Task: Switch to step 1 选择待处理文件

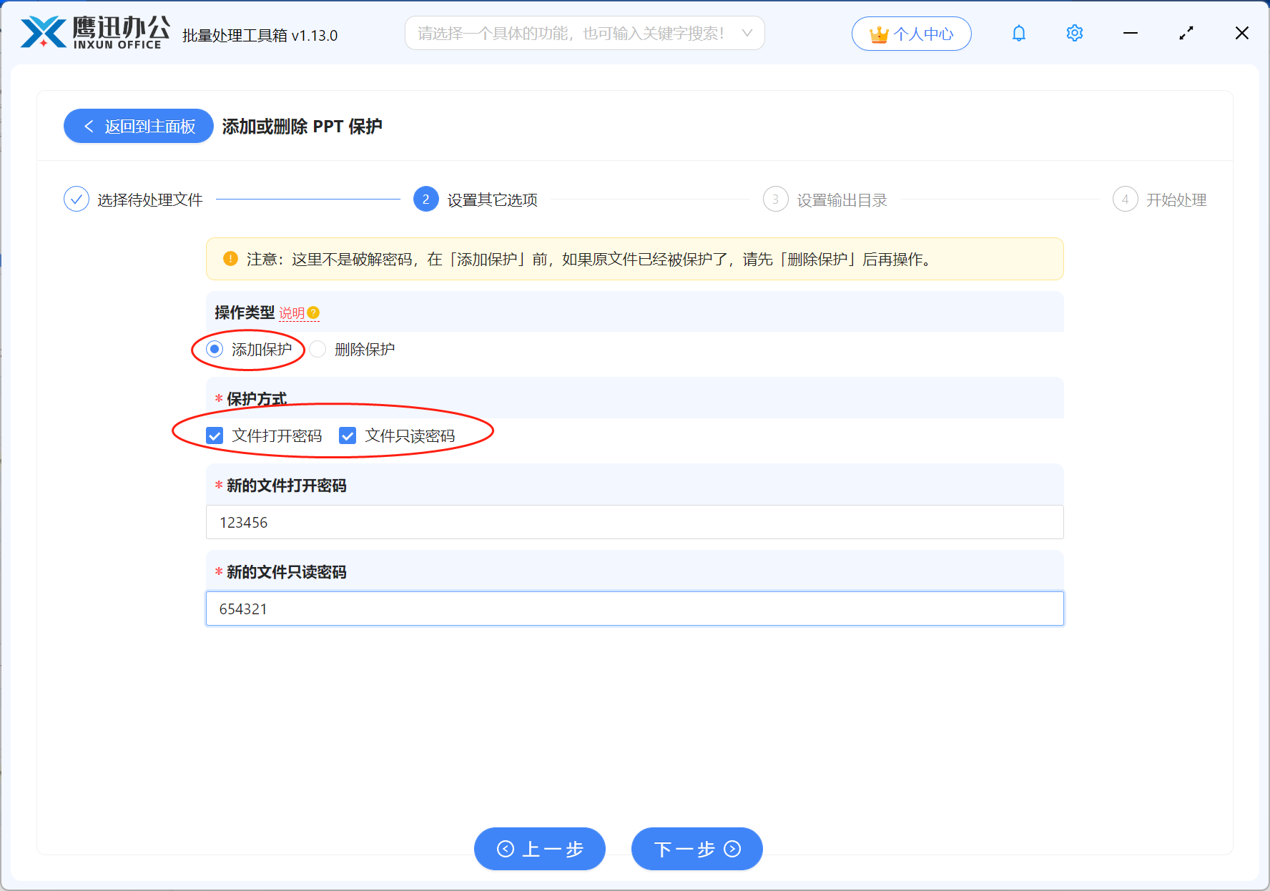Action: [x=77, y=199]
